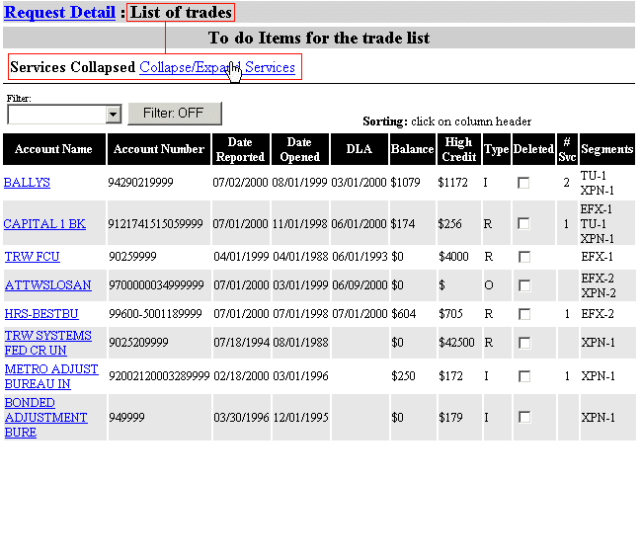
Task: Click date opened 12/01/1995
Action: click(x=300, y=418)
